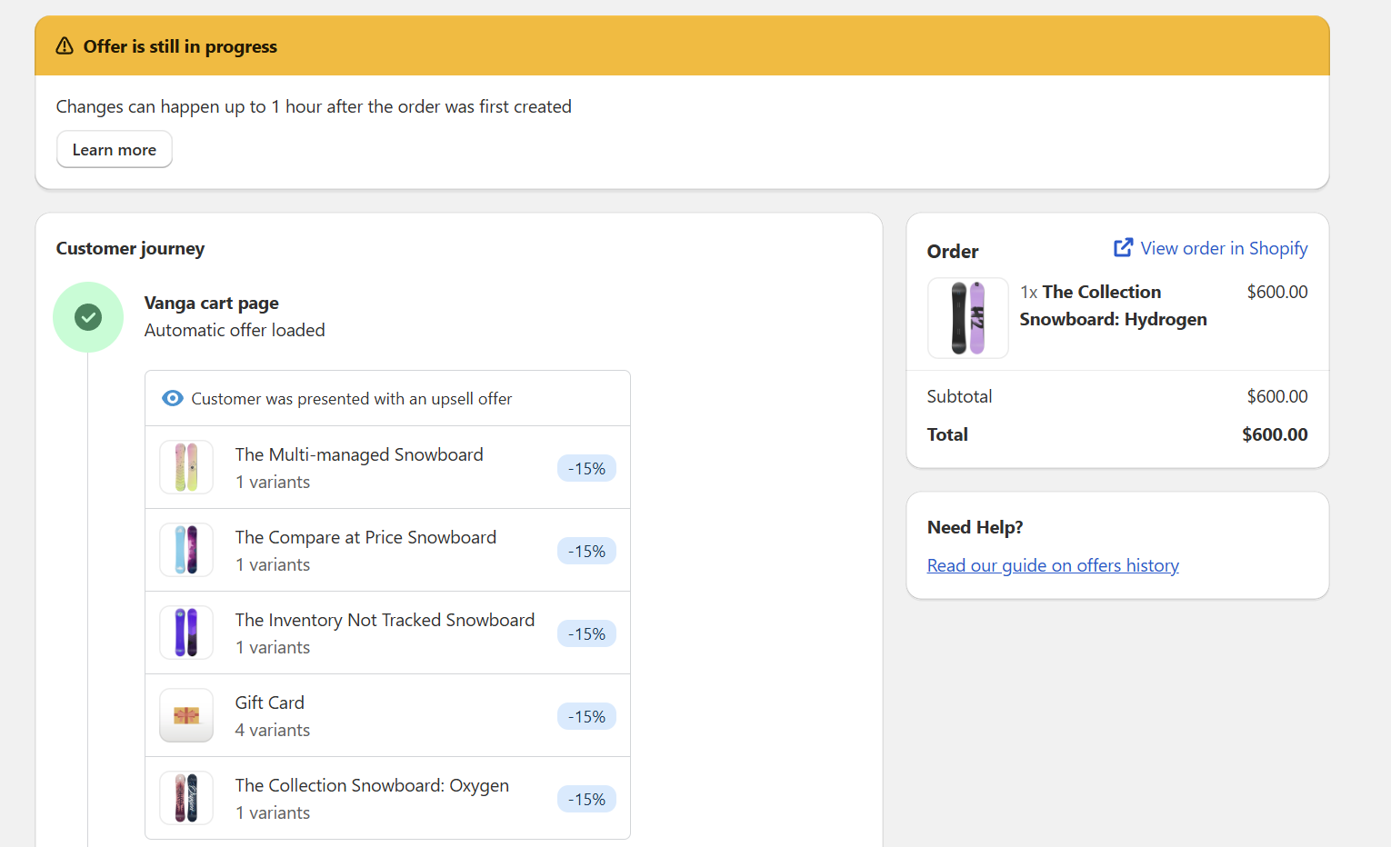Screen dimensions: 1391x847
Task: Click the Hydrogen snowboard order image
Action: click(x=967, y=318)
